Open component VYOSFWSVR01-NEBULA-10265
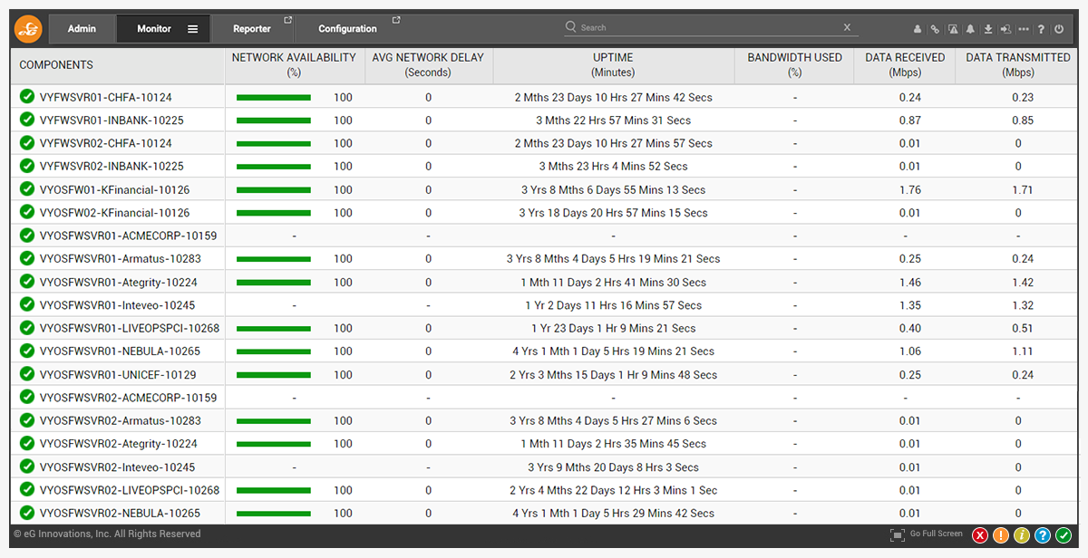Image resolution: width=1088 pixels, height=558 pixels. click(x=121, y=351)
